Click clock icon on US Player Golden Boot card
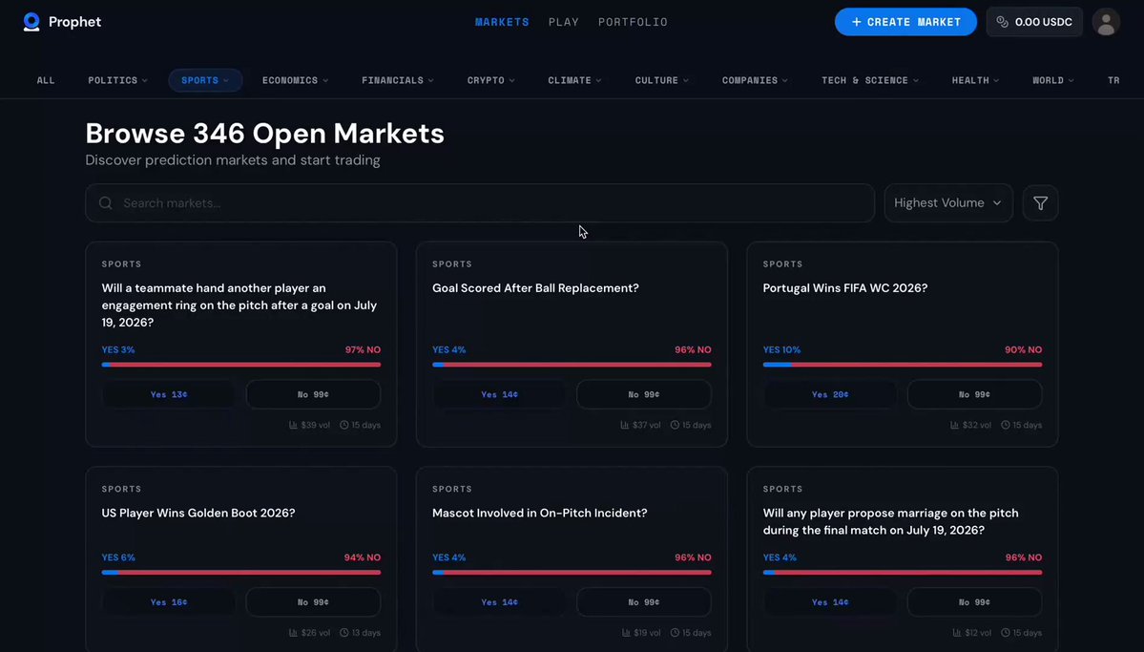This screenshot has height=652, width=1144. coord(344,633)
